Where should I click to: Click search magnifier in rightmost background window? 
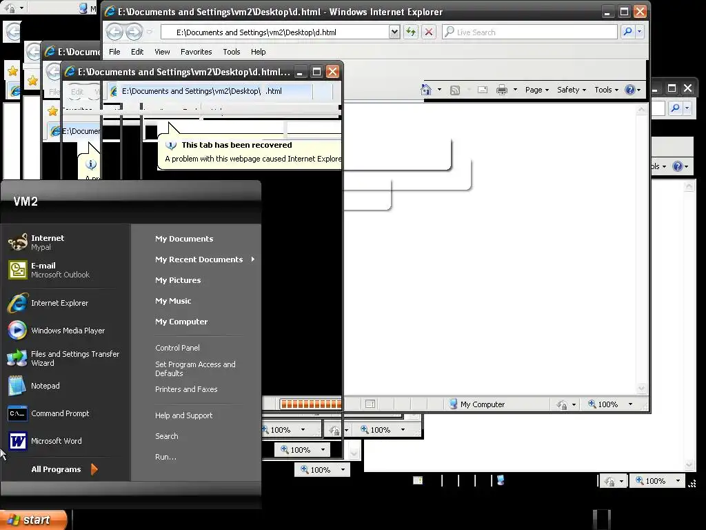point(675,108)
